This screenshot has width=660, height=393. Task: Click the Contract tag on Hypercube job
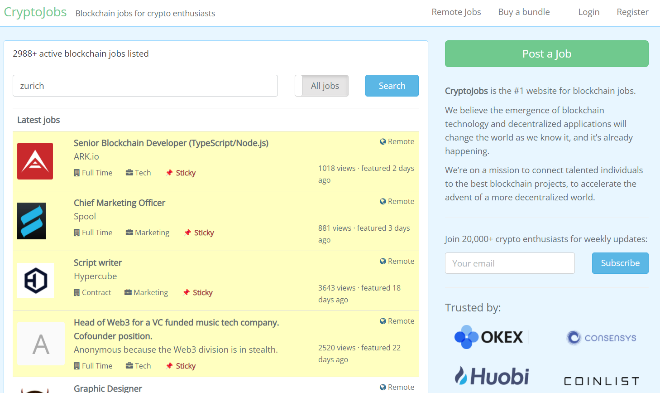tap(96, 292)
